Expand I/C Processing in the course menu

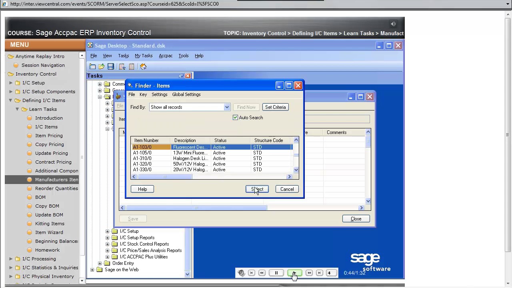click(x=11, y=259)
